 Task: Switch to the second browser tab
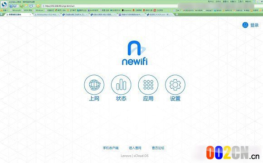pos(47,14)
